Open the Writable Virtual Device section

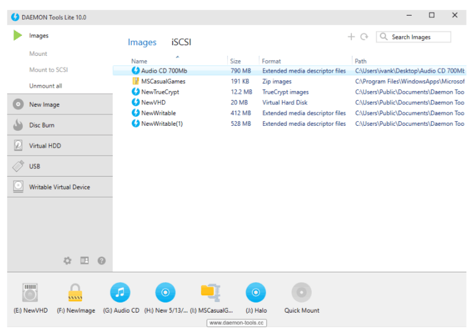click(60, 187)
